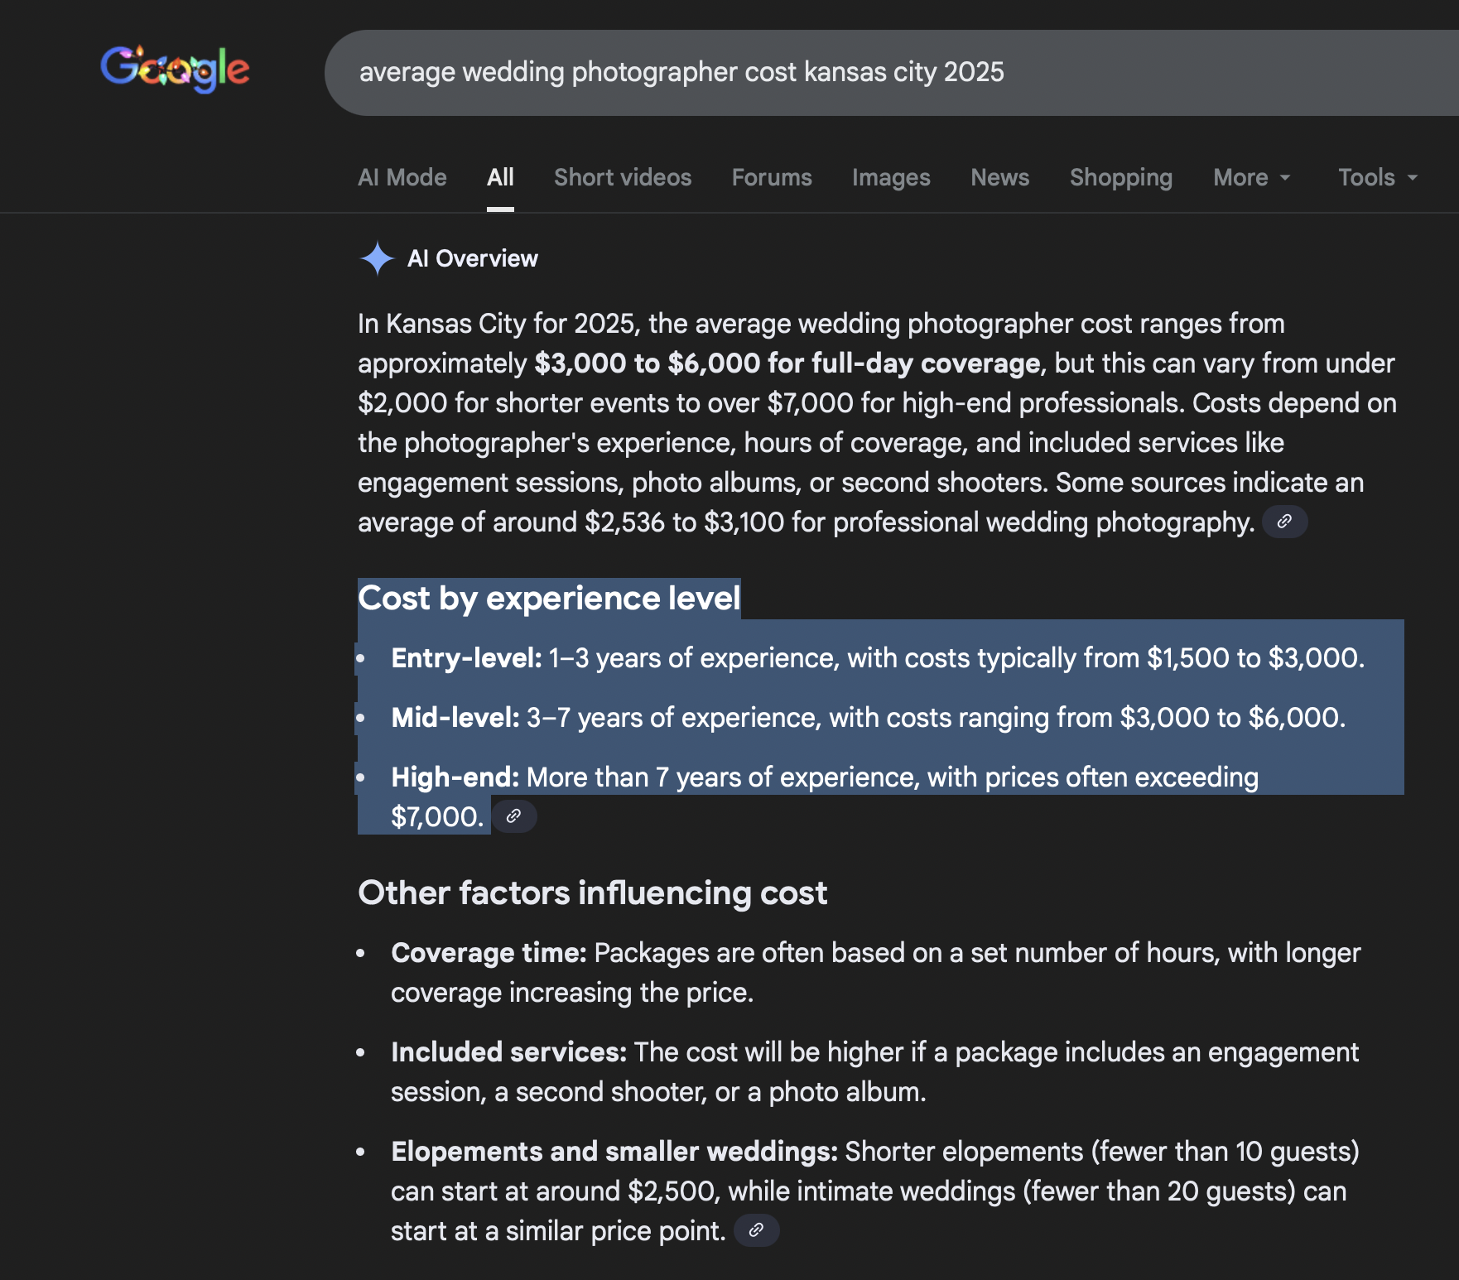Switch to AI Mode tab
1459x1280 pixels.
click(x=402, y=177)
